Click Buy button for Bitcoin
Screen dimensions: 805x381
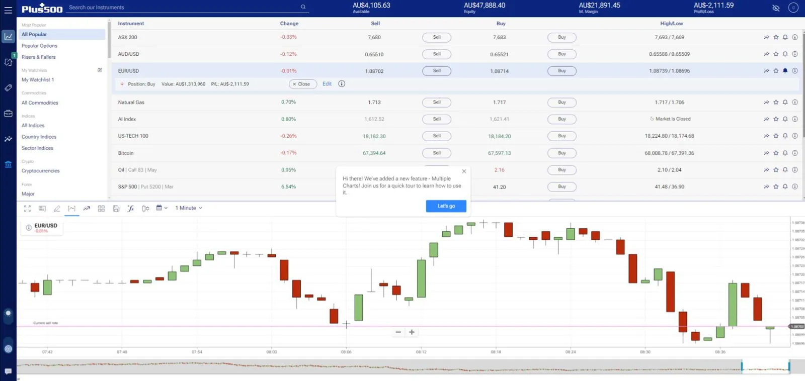click(x=562, y=153)
